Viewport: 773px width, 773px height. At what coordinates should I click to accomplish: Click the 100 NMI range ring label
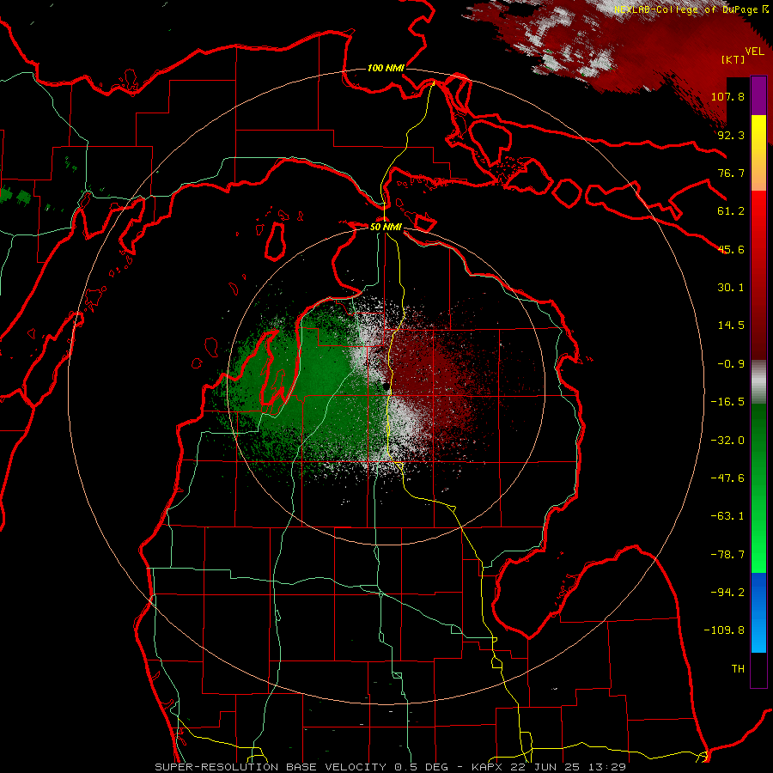(x=386, y=68)
